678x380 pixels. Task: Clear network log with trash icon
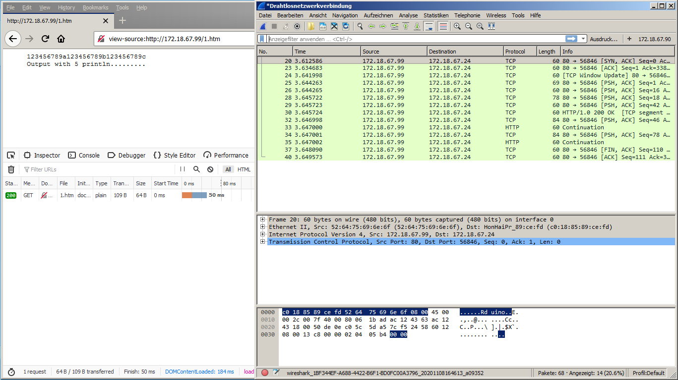11,169
